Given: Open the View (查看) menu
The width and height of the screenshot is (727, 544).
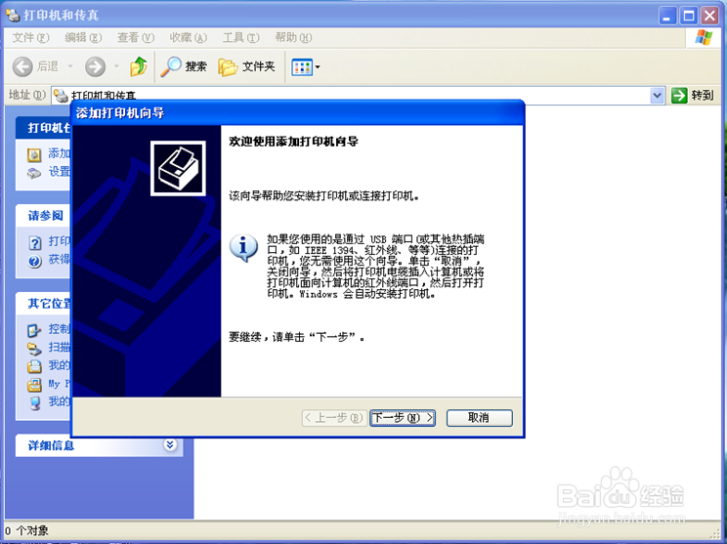Looking at the screenshot, I should tap(136, 37).
